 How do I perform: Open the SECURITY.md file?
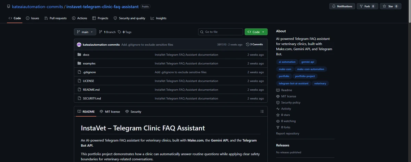(x=92, y=98)
